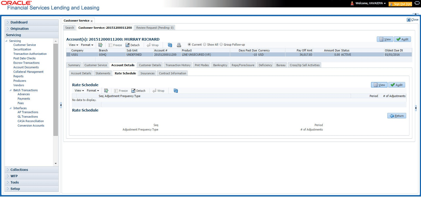The width and height of the screenshot is (421, 197).
Task: Expand the WFP section
Action: pos(32,176)
